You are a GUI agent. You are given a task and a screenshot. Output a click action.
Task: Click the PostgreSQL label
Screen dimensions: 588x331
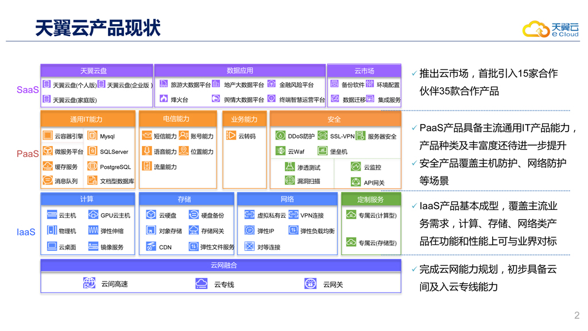pos(115,167)
